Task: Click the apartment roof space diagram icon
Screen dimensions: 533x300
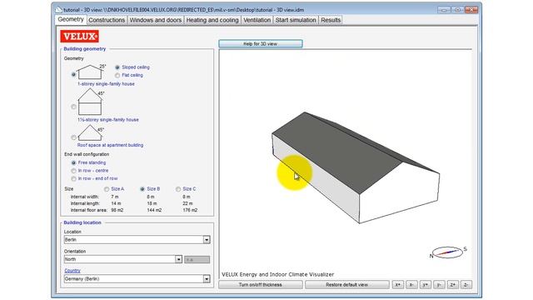Action: [90, 133]
